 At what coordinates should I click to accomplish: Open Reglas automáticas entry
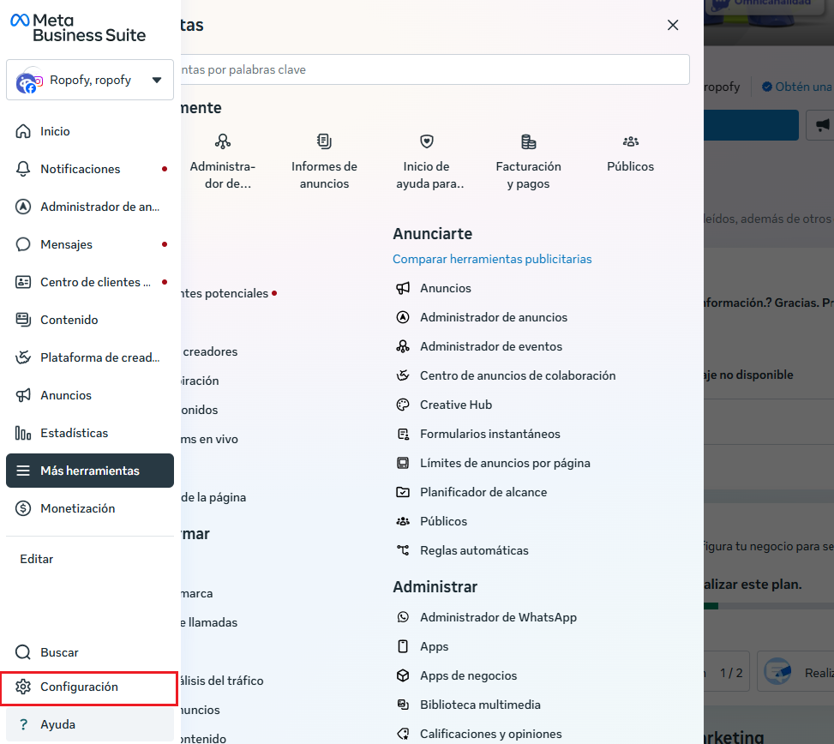pyautogui.click(x=462, y=550)
